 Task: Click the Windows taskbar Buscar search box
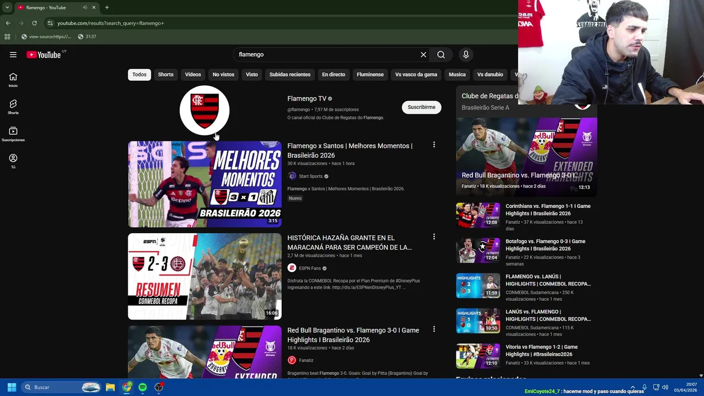62,387
